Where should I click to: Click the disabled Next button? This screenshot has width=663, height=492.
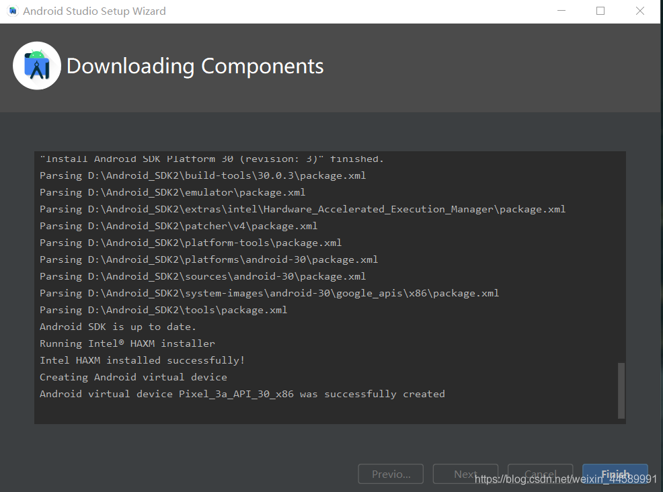[465, 474]
